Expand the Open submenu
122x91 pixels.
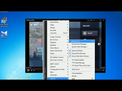point(58,25)
